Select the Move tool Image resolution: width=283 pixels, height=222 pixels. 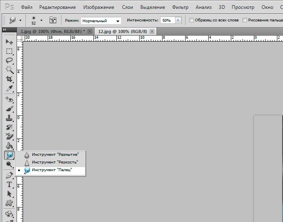click(9, 42)
